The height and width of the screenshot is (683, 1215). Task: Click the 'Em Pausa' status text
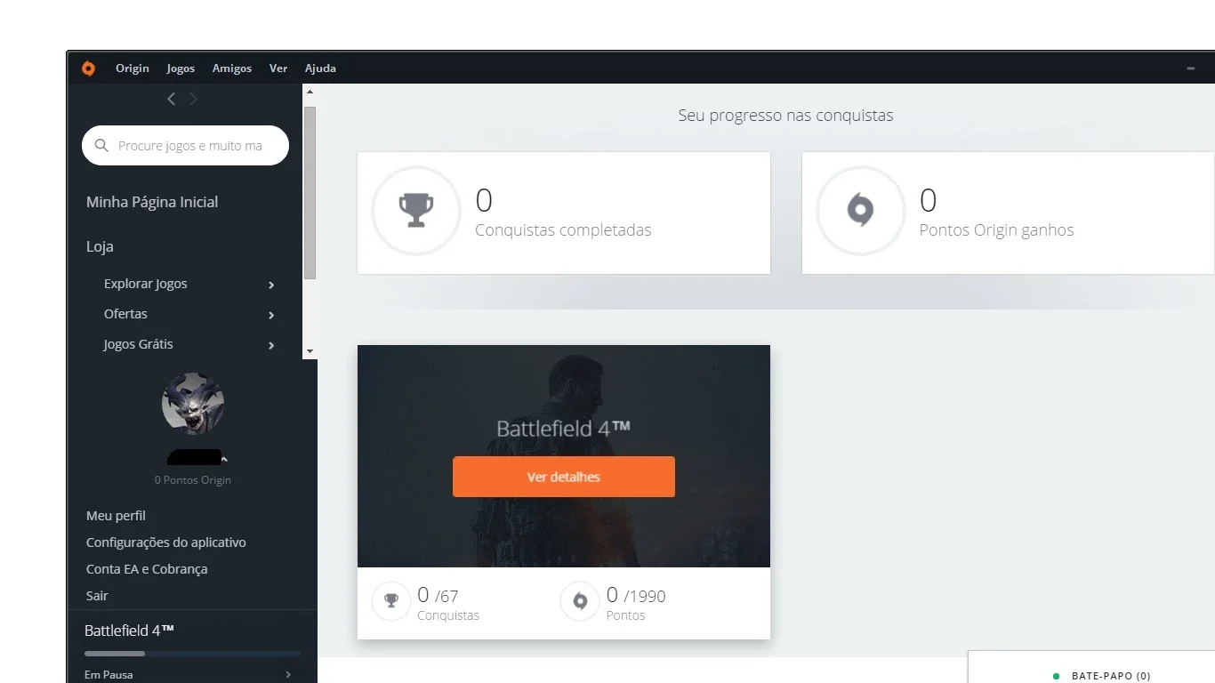(x=109, y=675)
